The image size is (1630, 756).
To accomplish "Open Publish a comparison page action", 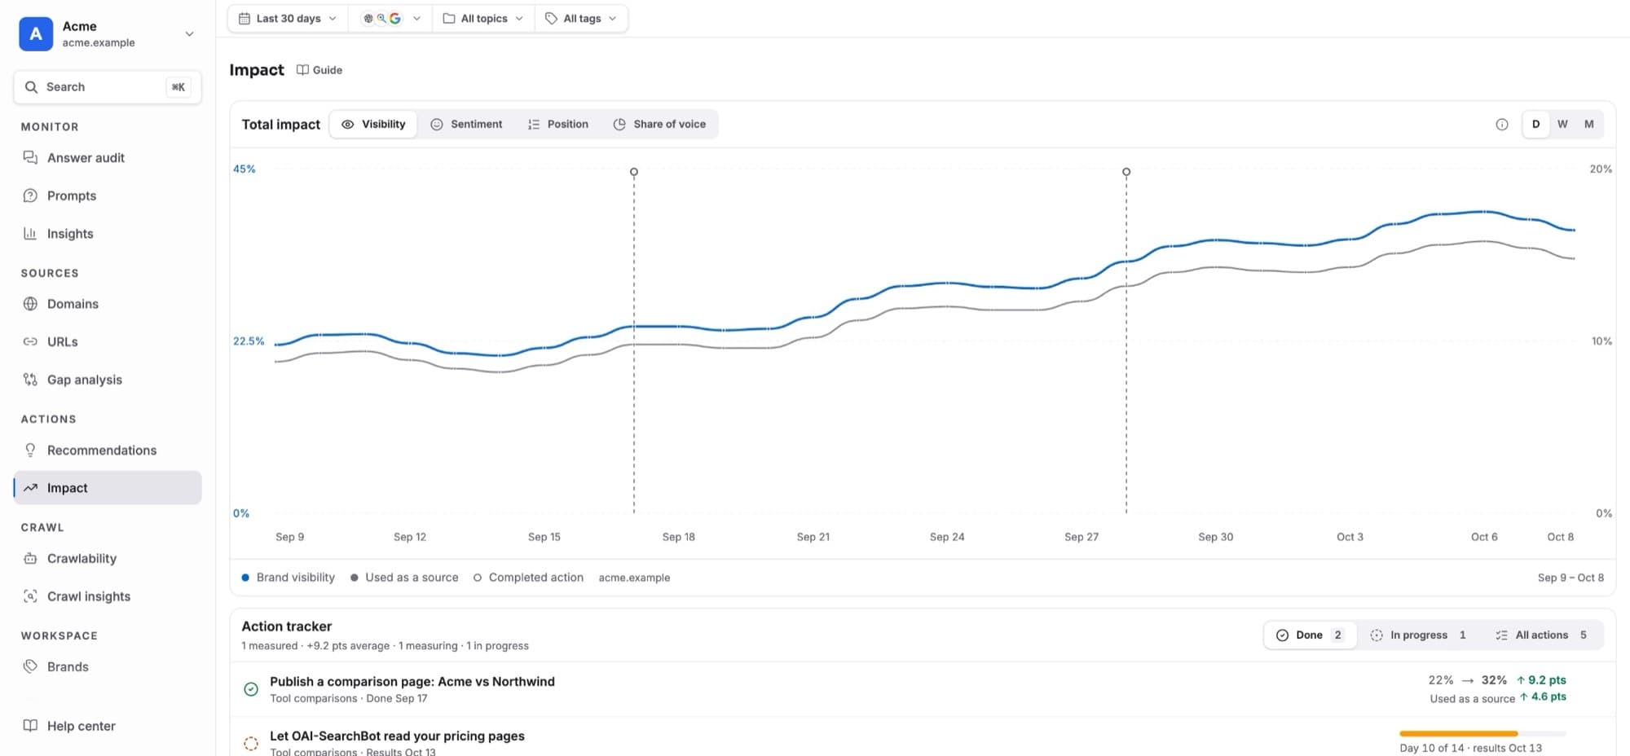I will tap(923, 689).
